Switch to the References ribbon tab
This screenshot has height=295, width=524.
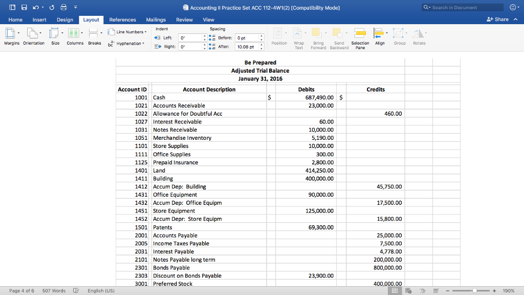click(x=122, y=19)
